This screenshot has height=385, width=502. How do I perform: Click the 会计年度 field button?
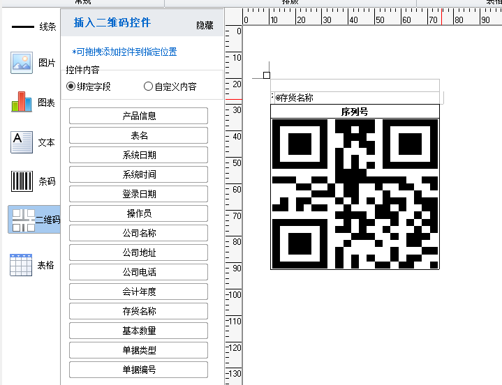139,292
